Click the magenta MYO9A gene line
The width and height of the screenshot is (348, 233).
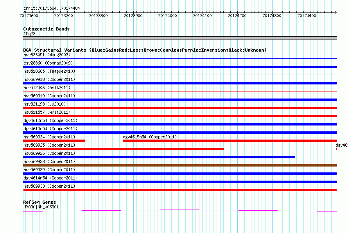click(180, 210)
